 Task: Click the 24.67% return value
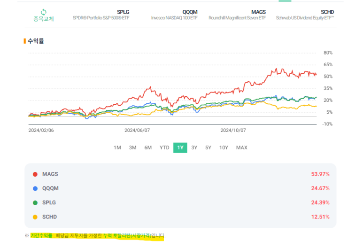(x=320, y=188)
